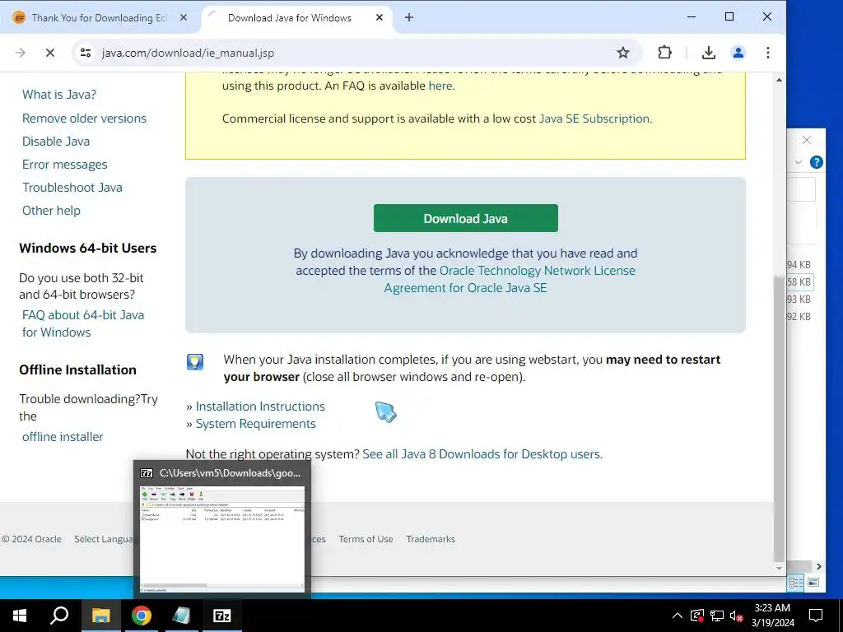Open 'Terms of Use' footer link
The image size is (843, 632).
[x=366, y=539]
